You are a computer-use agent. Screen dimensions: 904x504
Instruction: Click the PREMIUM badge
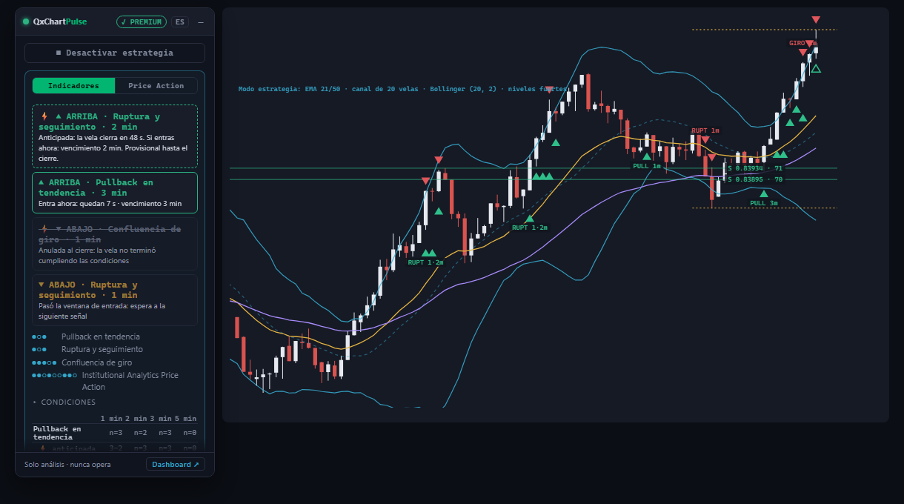pyautogui.click(x=142, y=22)
